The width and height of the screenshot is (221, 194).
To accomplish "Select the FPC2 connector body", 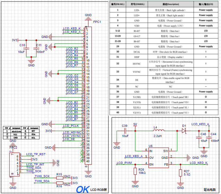I will (x=14, y=164).
